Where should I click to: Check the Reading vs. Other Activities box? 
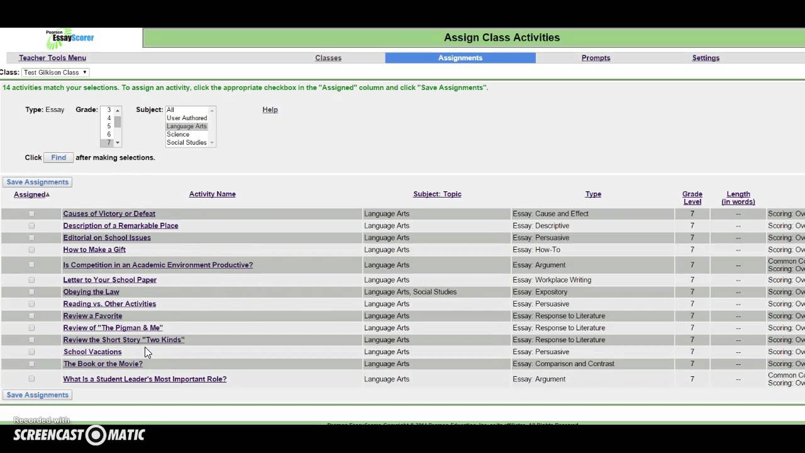pyautogui.click(x=31, y=304)
